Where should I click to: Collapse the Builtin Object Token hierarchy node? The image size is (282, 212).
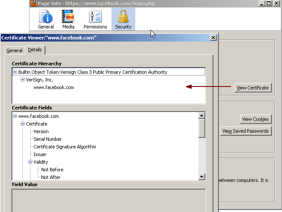tap(15, 72)
